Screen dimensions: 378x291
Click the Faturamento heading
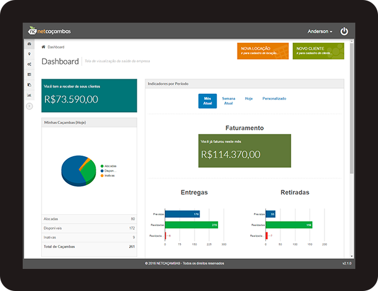[244, 128]
